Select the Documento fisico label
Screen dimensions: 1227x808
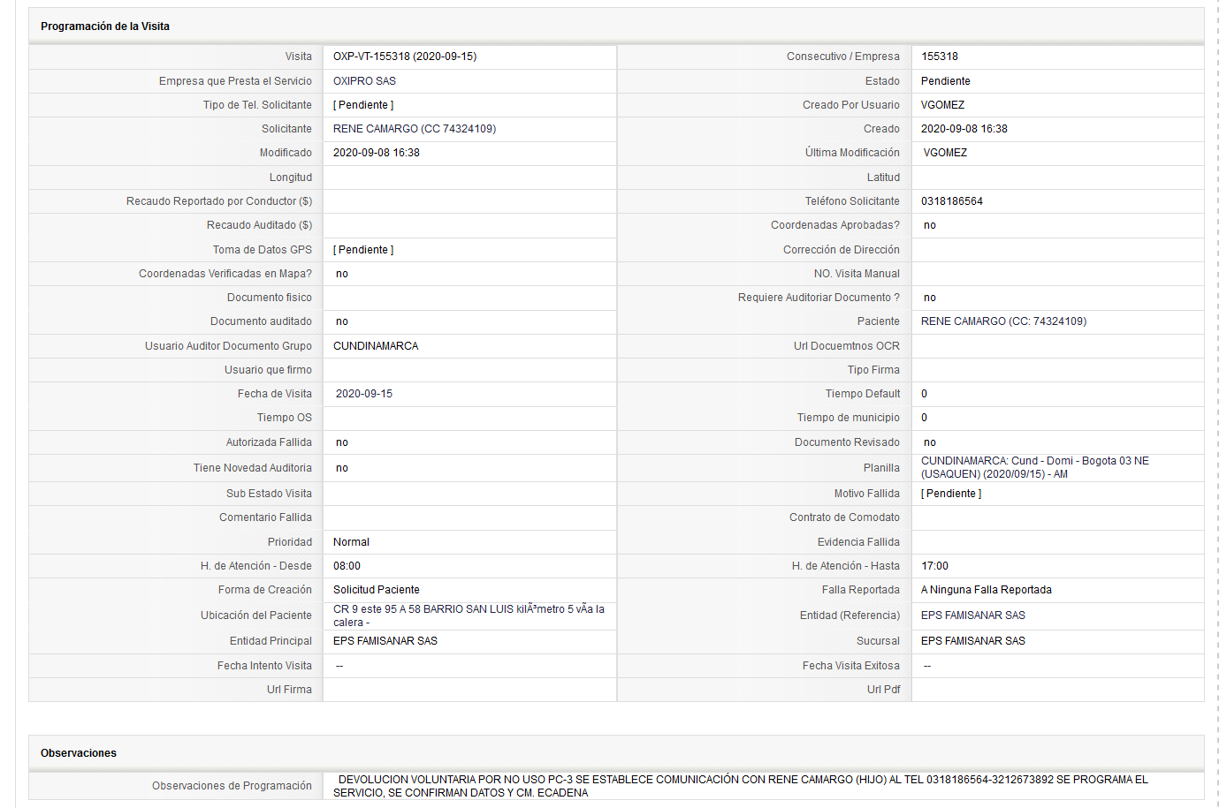[x=270, y=298]
